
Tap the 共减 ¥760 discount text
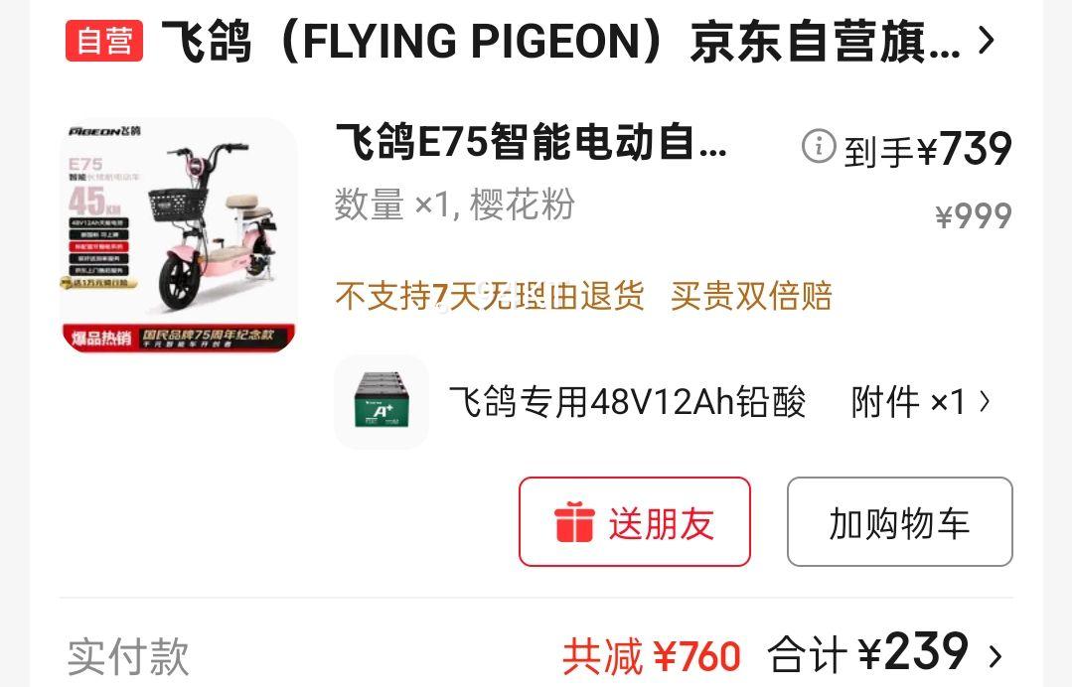[x=652, y=656]
